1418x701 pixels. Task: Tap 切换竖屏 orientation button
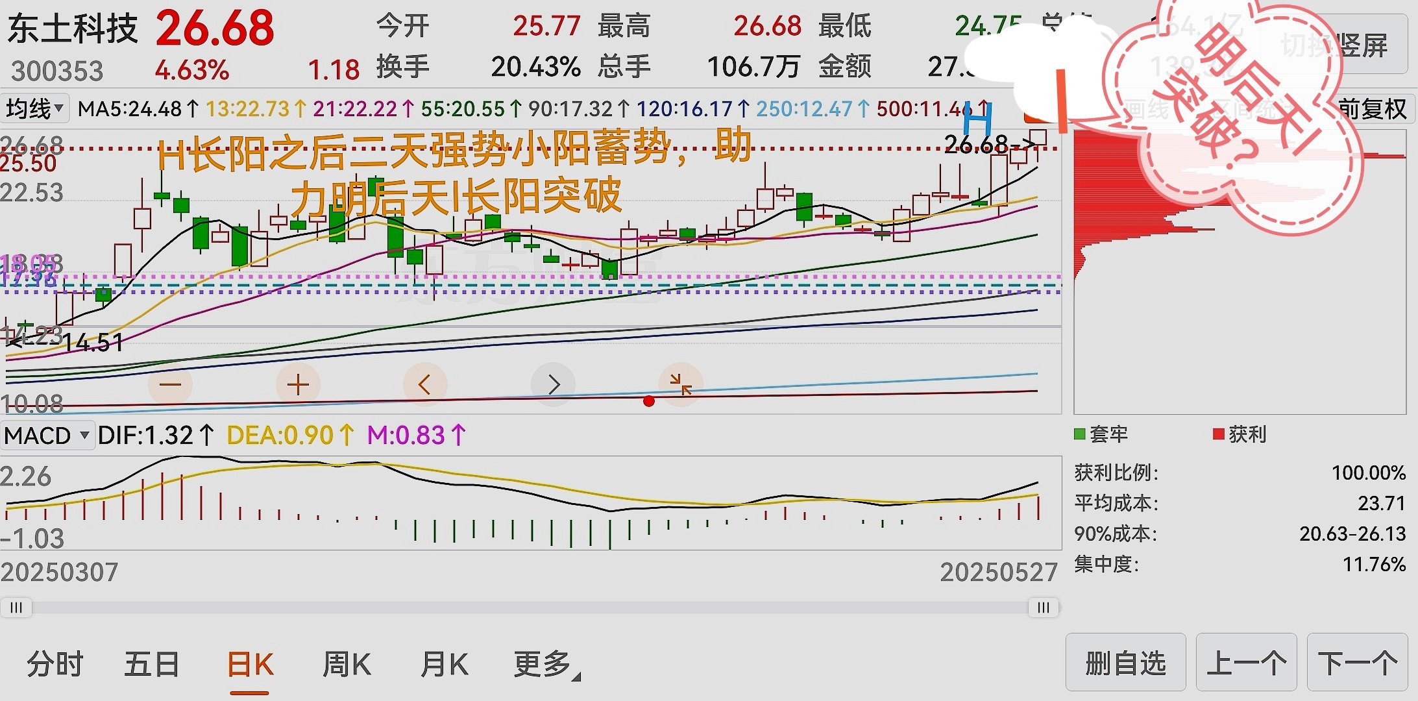tap(1334, 45)
